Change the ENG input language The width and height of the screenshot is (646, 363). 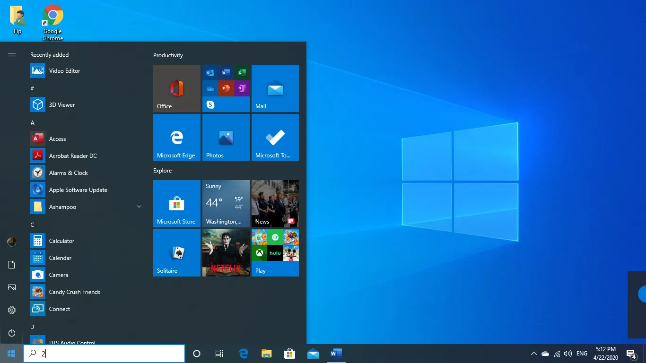tap(582, 354)
